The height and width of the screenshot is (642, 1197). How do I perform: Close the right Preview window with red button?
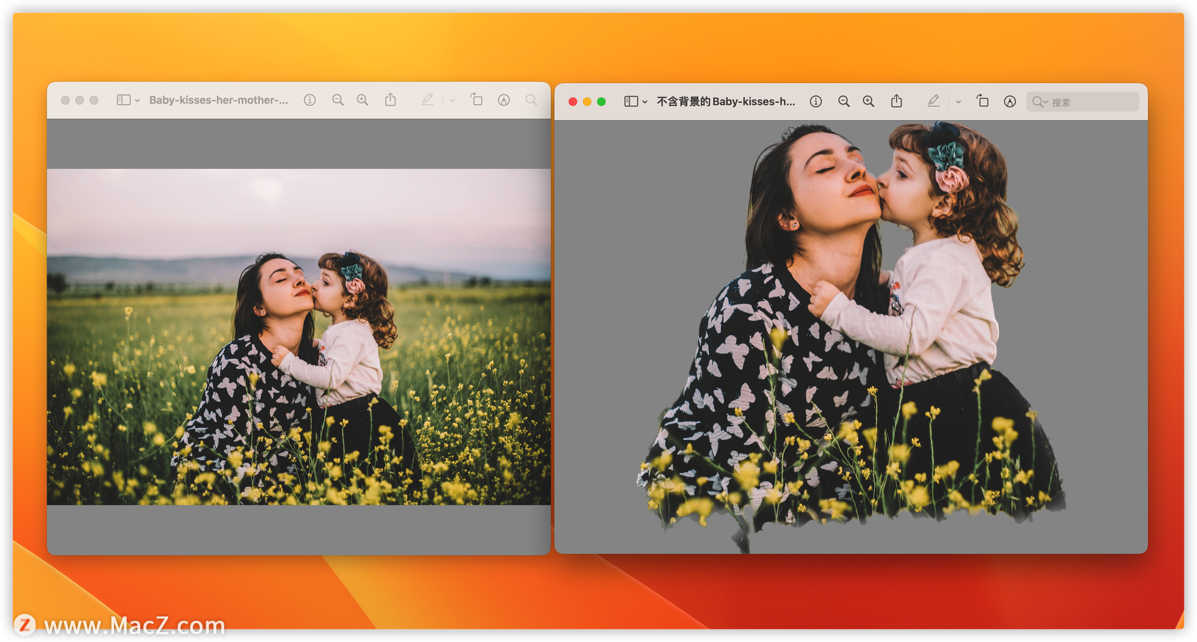[573, 102]
